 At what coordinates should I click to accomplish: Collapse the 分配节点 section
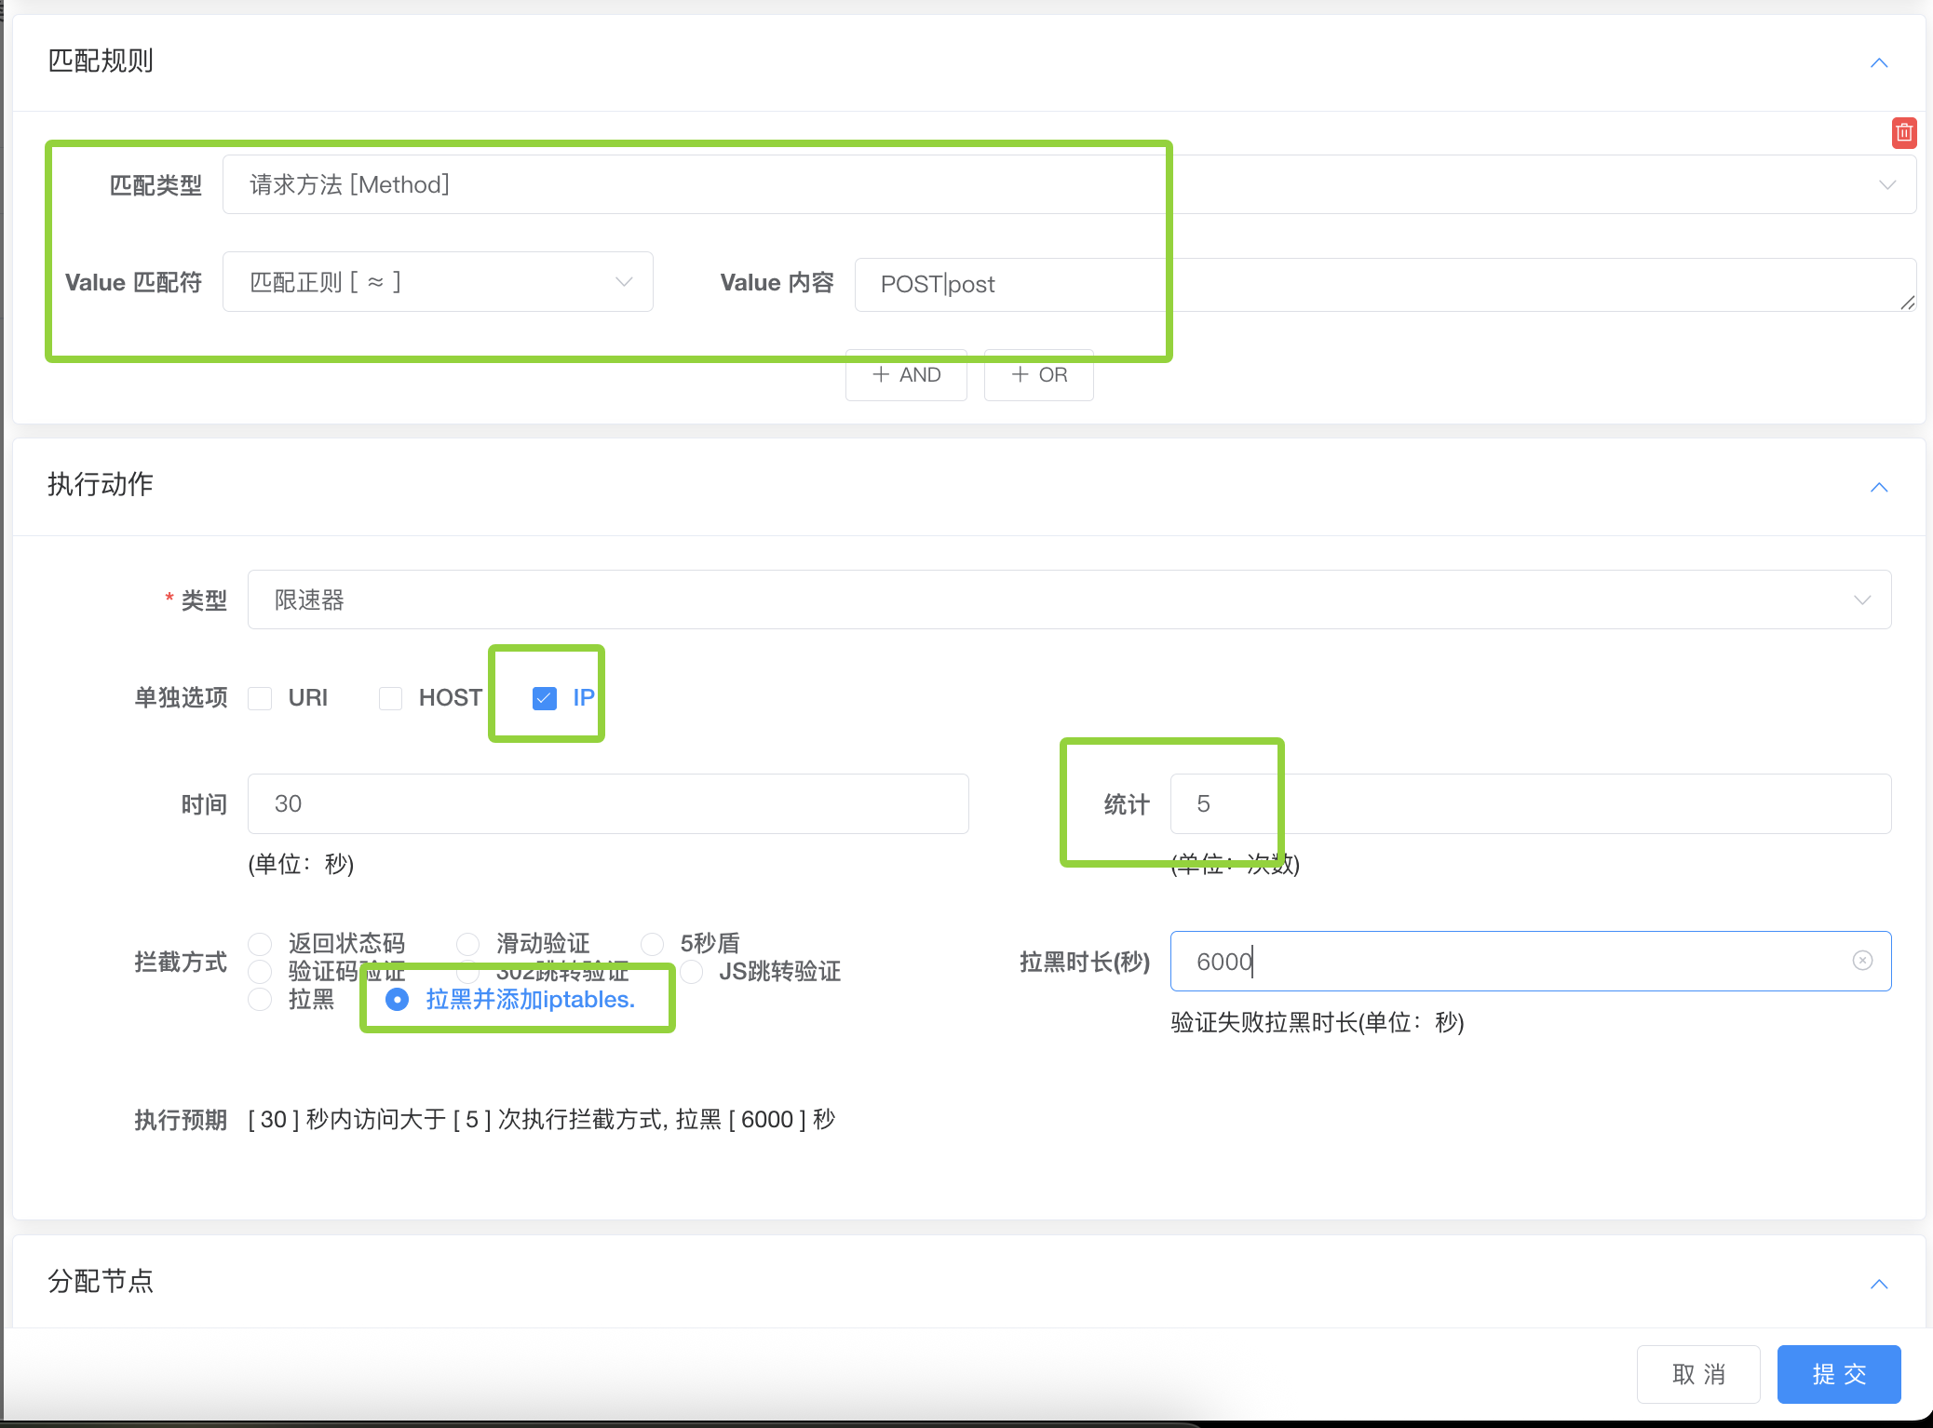[1879, 1285]
